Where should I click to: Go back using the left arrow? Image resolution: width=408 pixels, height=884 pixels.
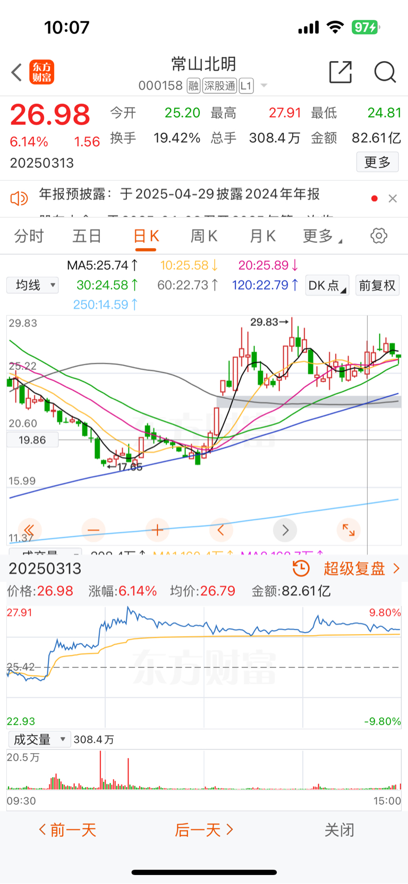pyautogui.click(x=16, y=72)
